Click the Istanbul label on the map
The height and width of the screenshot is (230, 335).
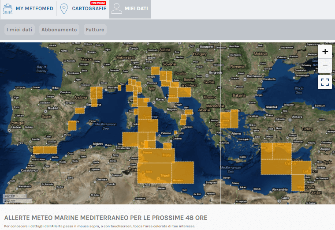pos(272,107)
